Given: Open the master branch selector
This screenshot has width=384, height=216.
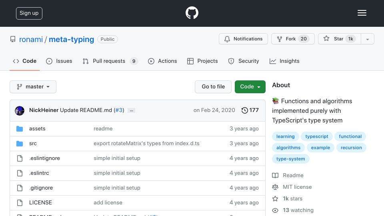Looking at the screenshot, I should (33, 87).
